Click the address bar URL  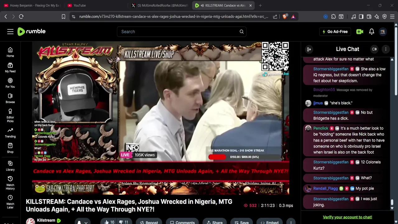tap(174, 16)
